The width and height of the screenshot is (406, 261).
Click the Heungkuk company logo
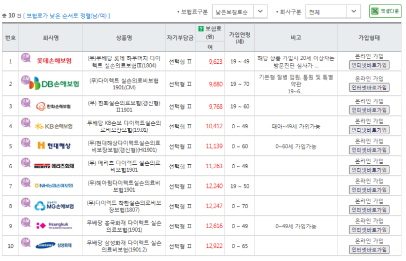[x=54, y=226]
